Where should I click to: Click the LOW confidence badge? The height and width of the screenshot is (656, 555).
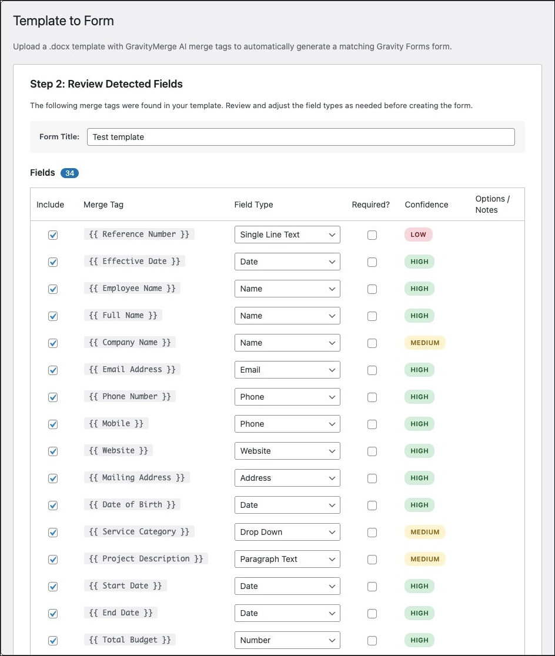(x=419, y=235)
